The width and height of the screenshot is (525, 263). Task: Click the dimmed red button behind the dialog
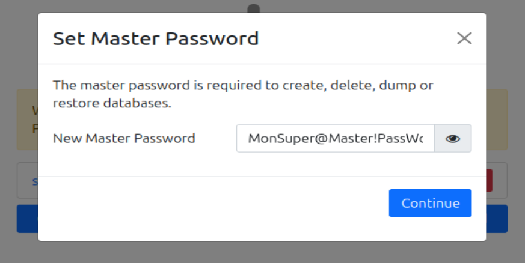(490, 180)
